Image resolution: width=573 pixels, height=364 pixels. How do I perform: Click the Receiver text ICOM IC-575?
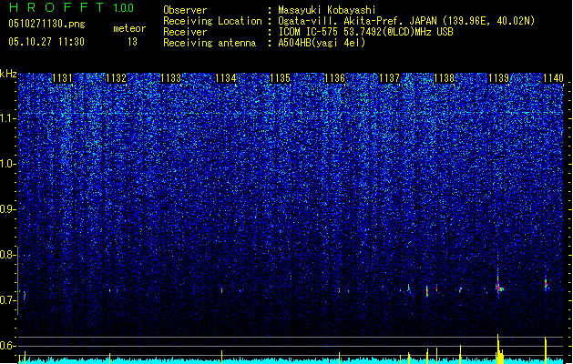pyautogui.click(x=309, y=32)
